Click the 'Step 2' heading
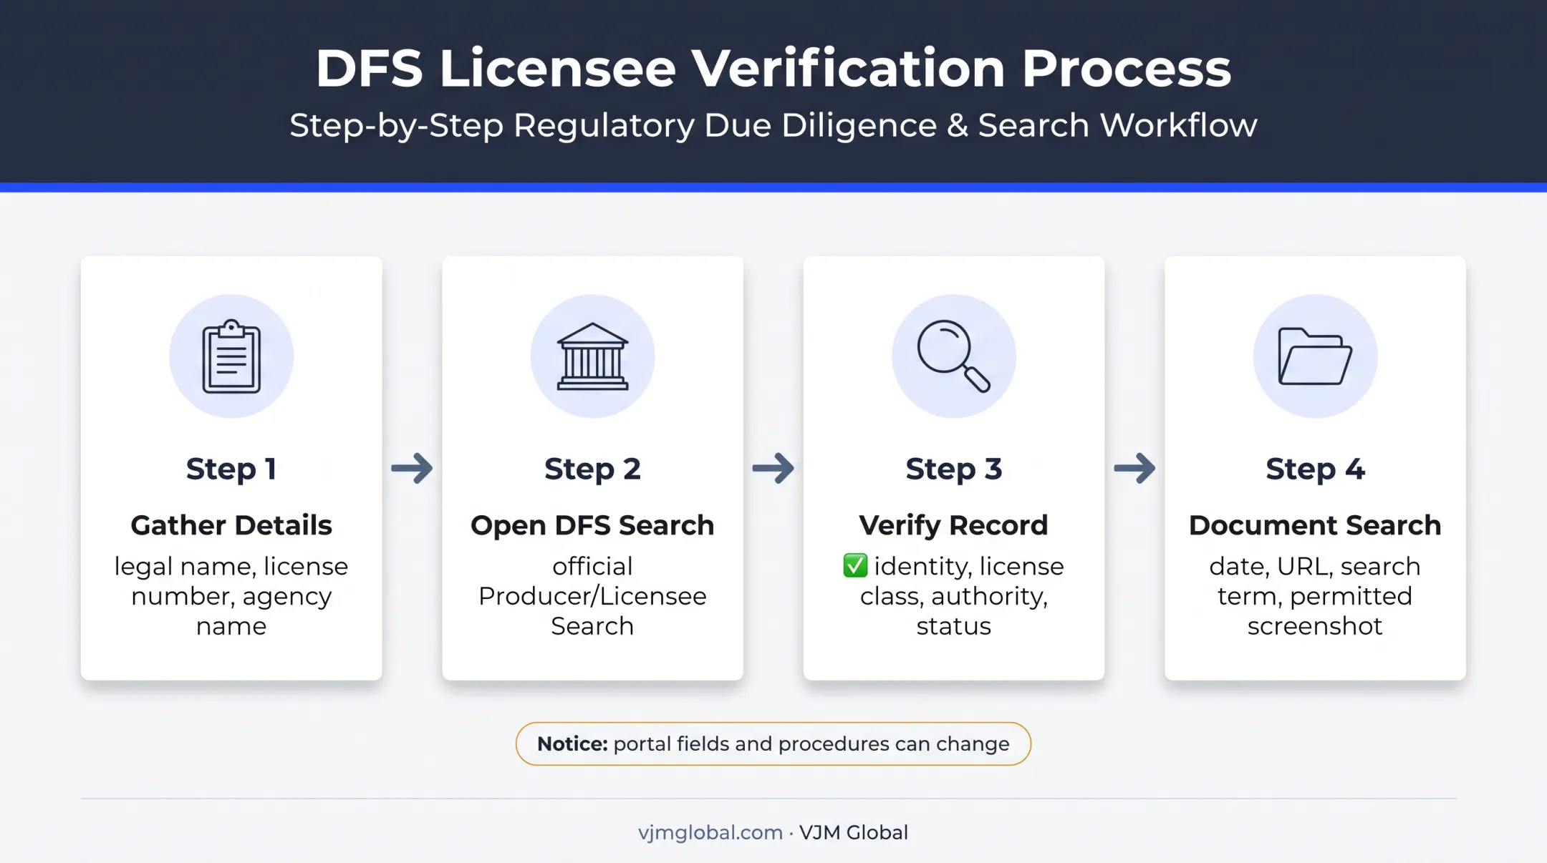Image resolution: width=1547 pixels, height=863 pixels. click(x=592, y=469)
